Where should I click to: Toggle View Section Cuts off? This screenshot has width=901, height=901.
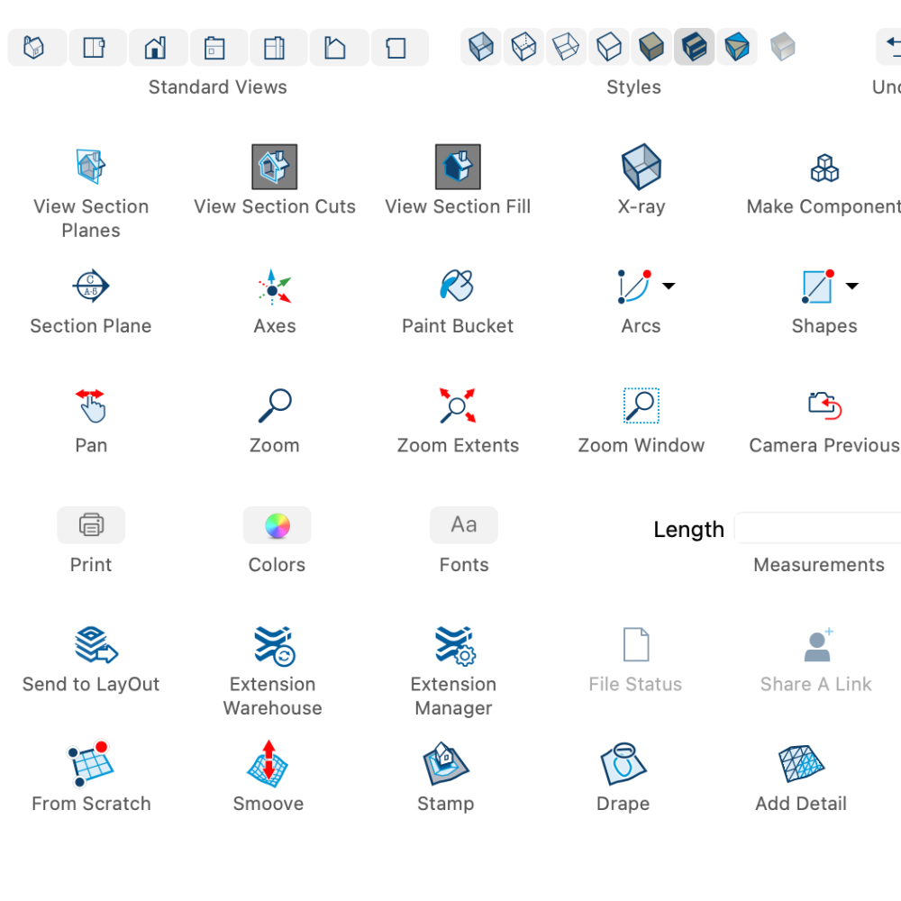pyautogui.click(x=275, y=167)
